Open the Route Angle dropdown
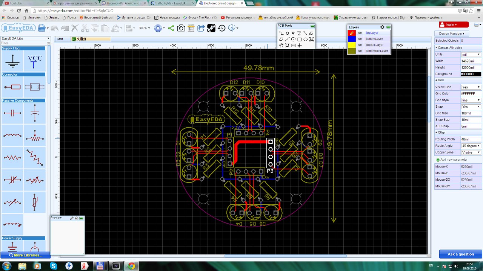Viewport: 483px width, 271px height. pyautogui.click(x=471, y=146)
